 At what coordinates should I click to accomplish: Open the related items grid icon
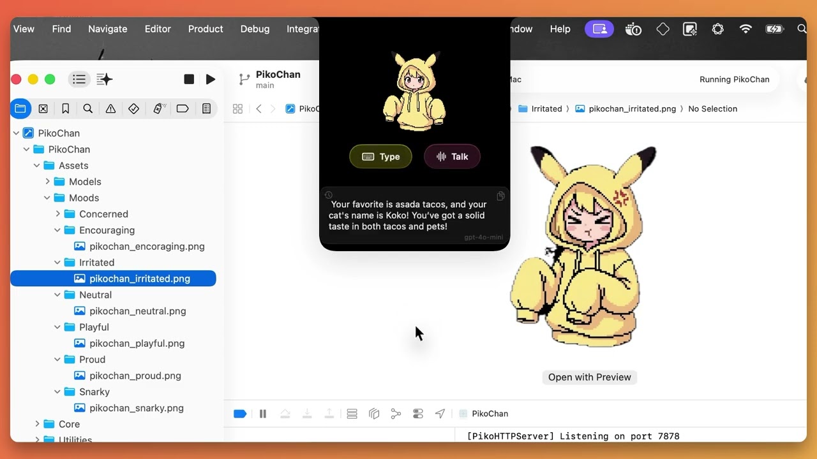237,109
